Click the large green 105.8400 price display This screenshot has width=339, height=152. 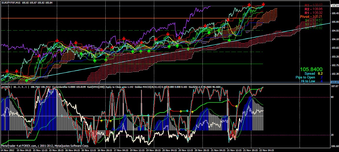311,69
